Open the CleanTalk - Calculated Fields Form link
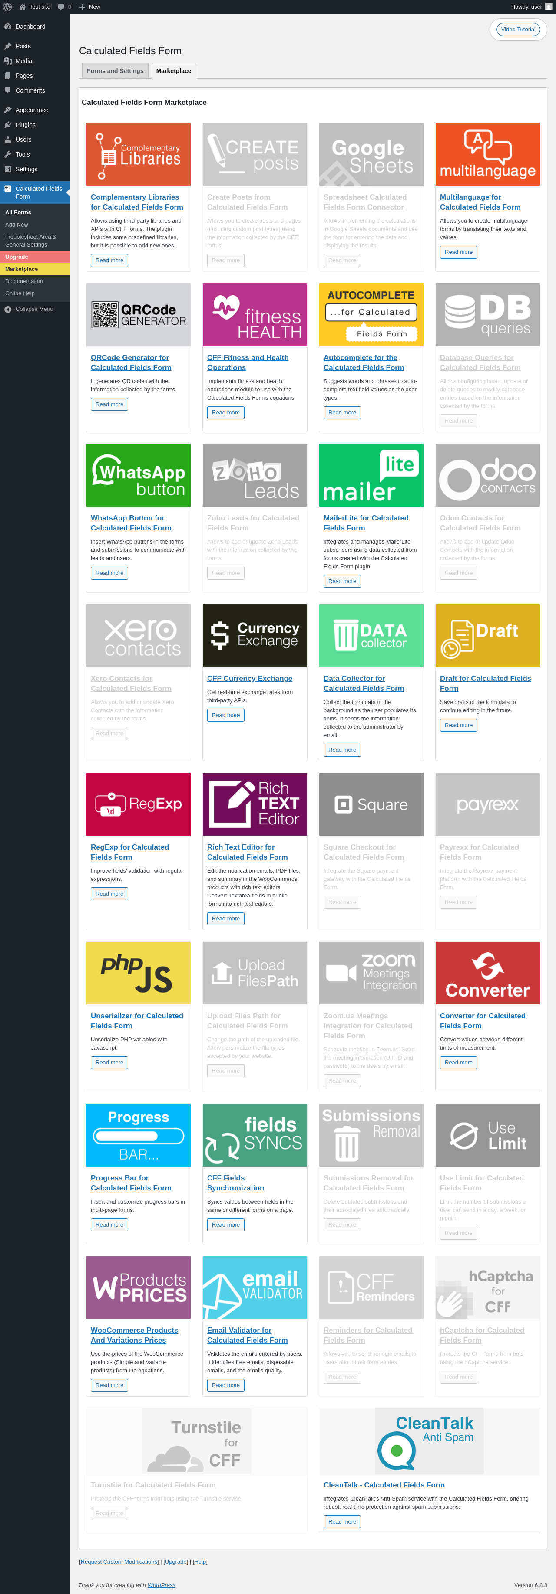Viewport: 556px width, 1594px height. (384, 1485)
